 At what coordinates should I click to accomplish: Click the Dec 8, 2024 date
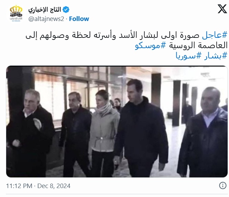pos(54,186)
